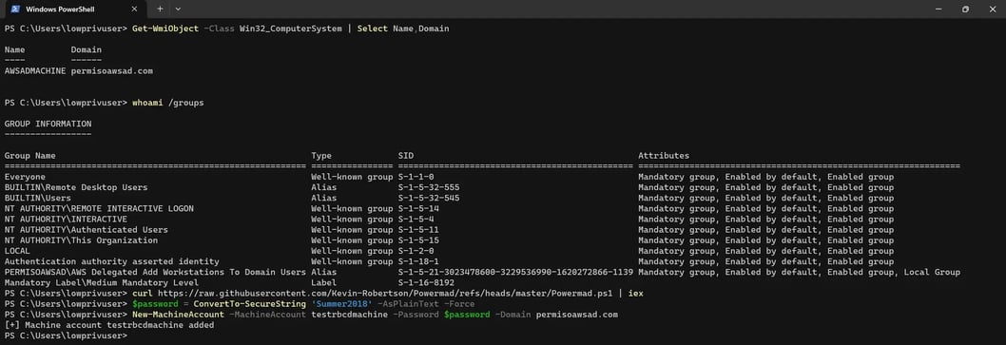Click BUILTIN\Remote Desktop Users entry
The height and width of the screenshot is (345, 1006).
point(76,187)
